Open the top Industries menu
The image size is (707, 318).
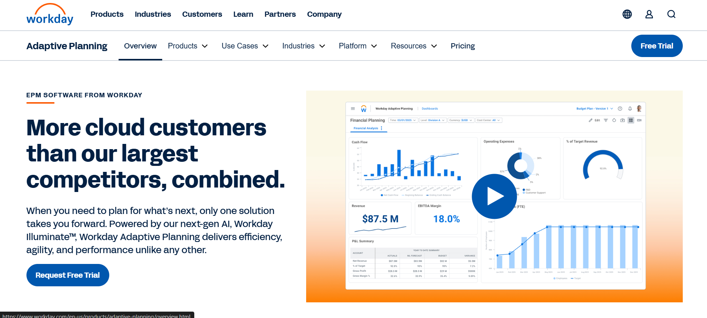point(153,14)
